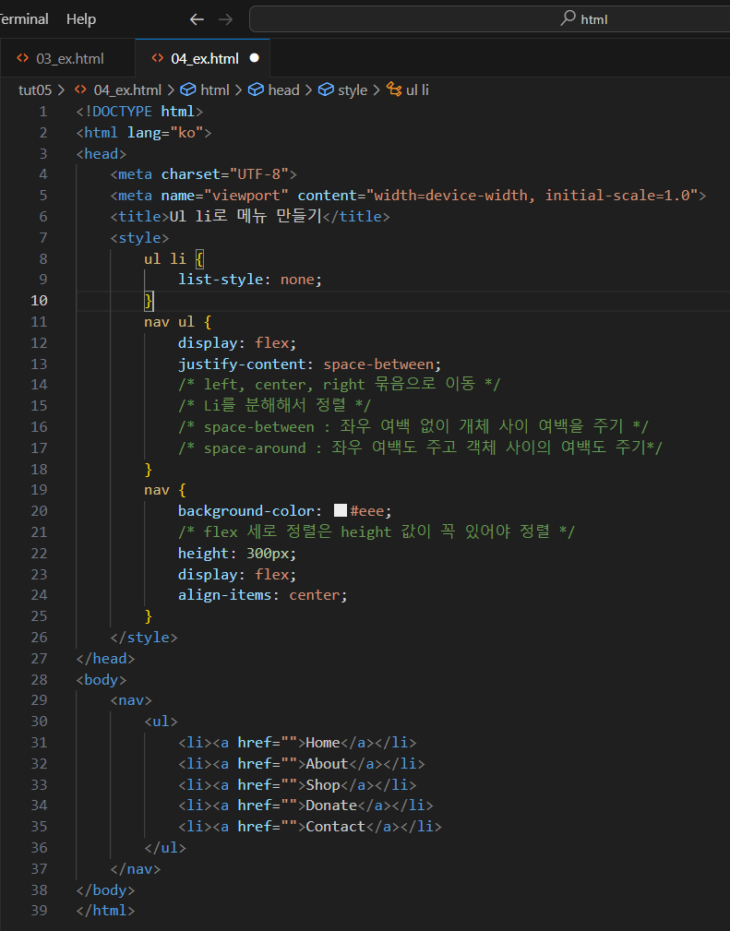Click the DOCTYPE html declaration text
Image resolution: width=730 pixels, height=931 pixels.
click(x=139, y=112)
